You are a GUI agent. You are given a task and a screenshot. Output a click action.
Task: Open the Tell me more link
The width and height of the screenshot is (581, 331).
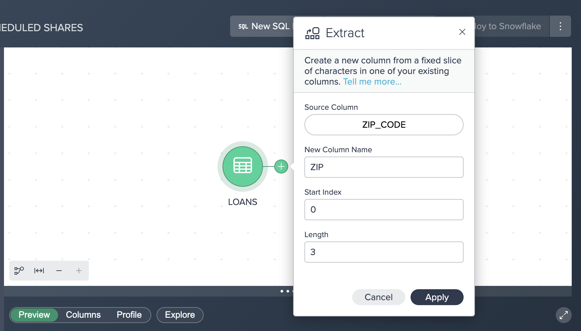(372, 82)
